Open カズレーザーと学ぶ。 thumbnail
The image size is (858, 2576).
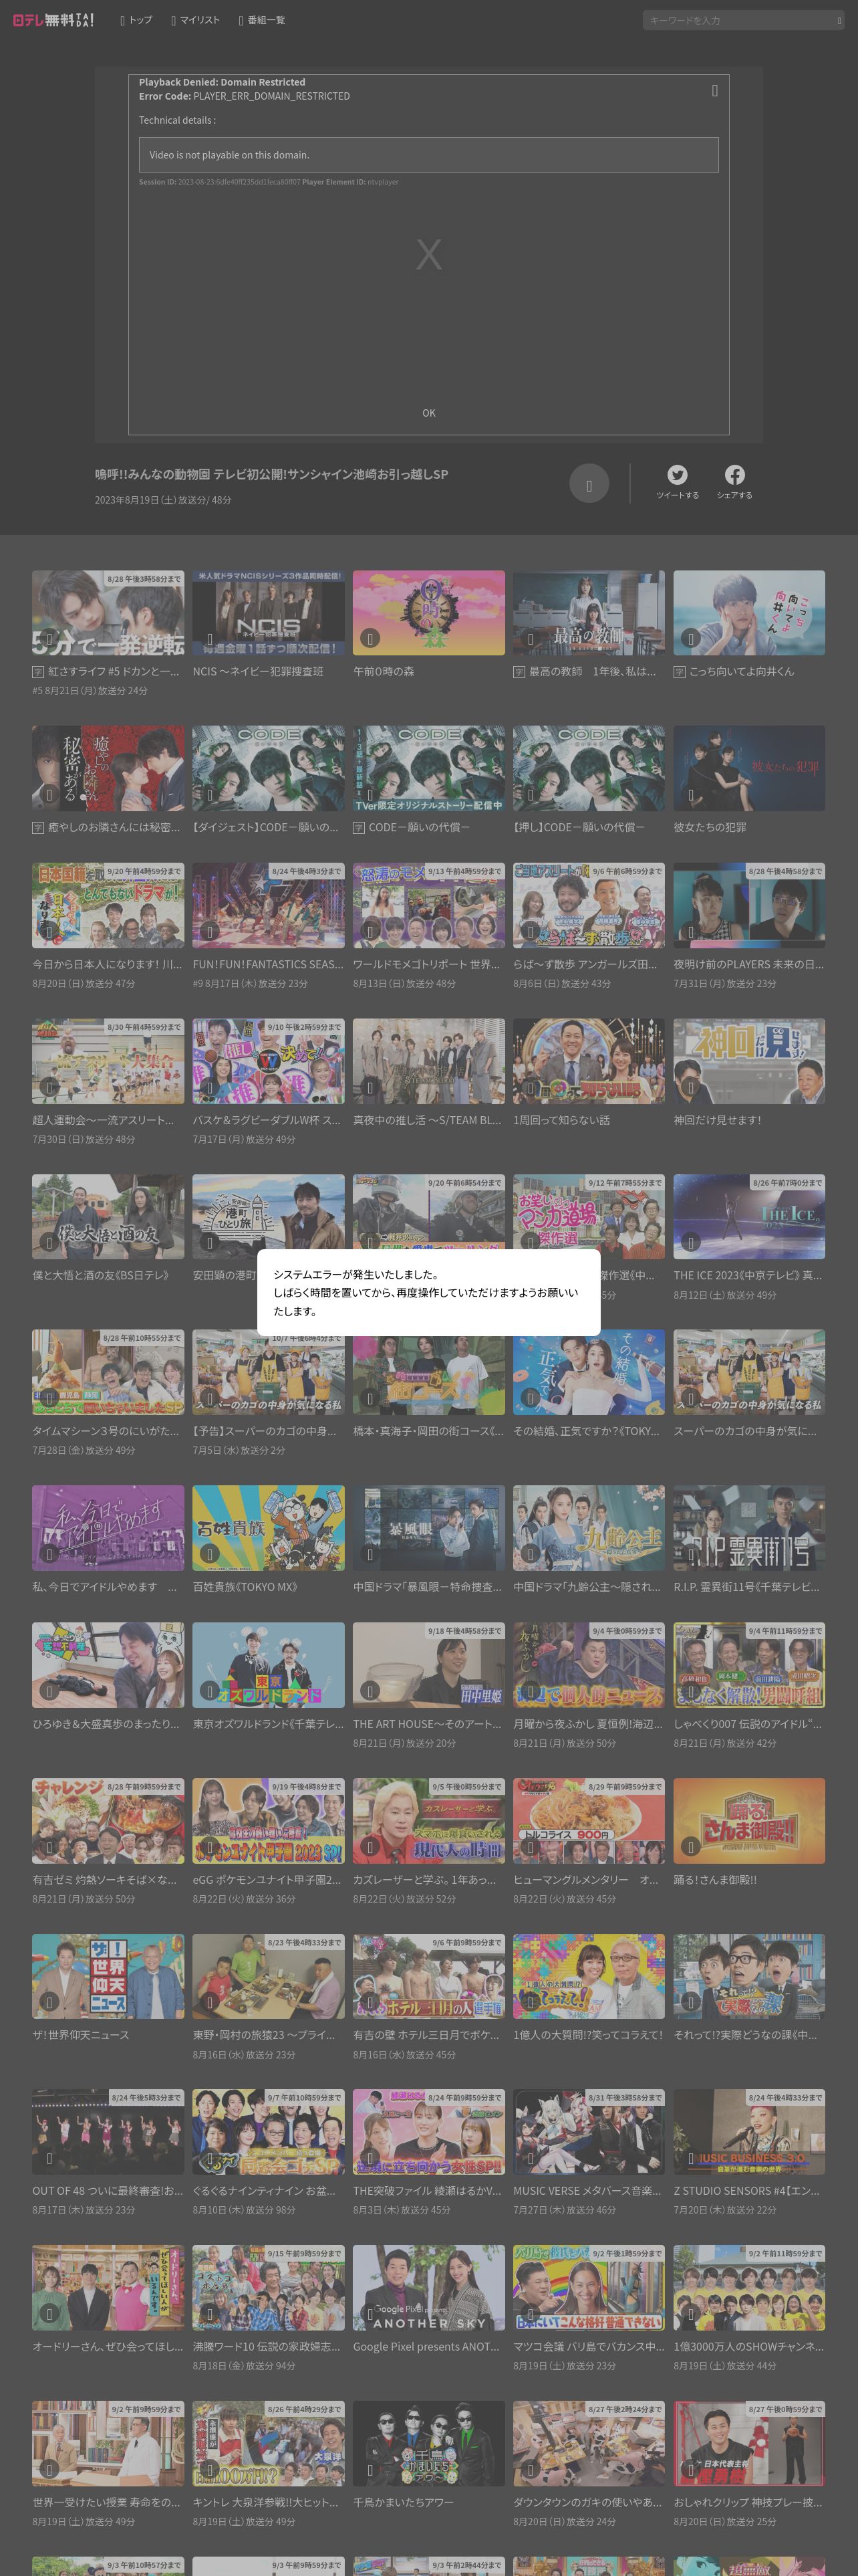click(428, 1821)
